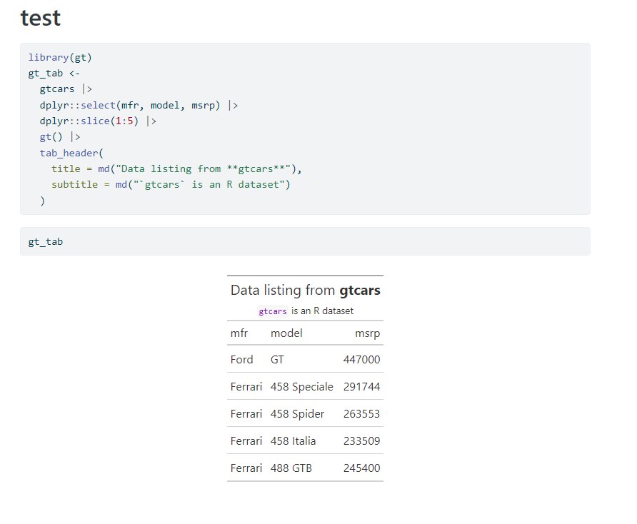Viewport: 637px width, 524px height.
Task: Click the '263553' price cell
Action: 361,414
